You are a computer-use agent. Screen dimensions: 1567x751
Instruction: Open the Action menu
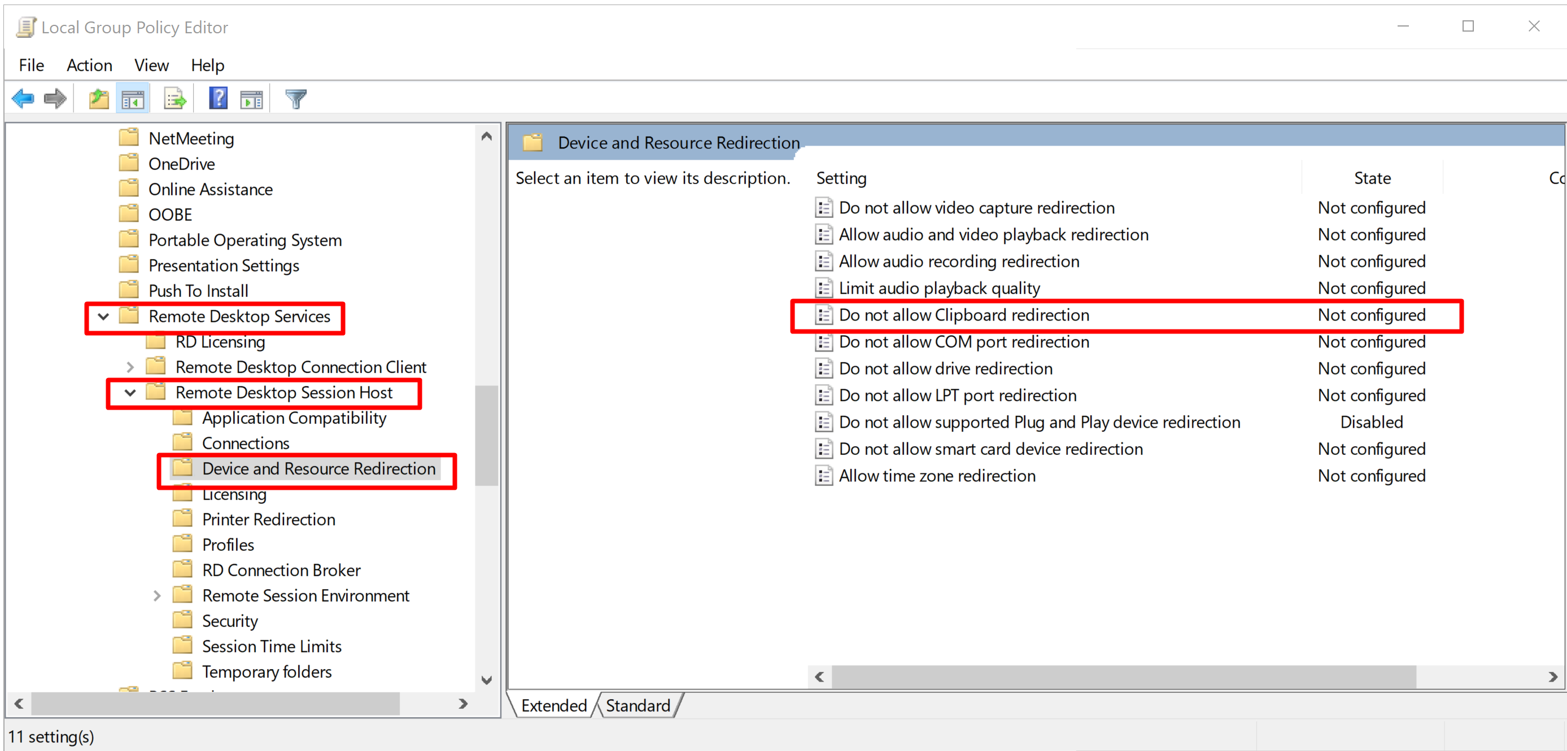click(89, 65)
